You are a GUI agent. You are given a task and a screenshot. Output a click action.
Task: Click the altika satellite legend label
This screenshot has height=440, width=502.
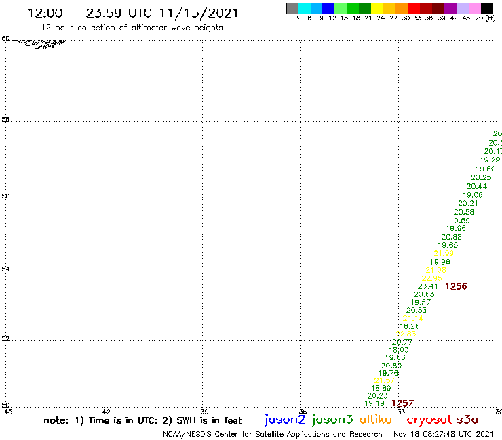(x=376, y=419)
